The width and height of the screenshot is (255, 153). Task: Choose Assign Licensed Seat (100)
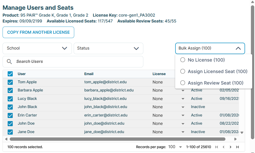[183, 72]
